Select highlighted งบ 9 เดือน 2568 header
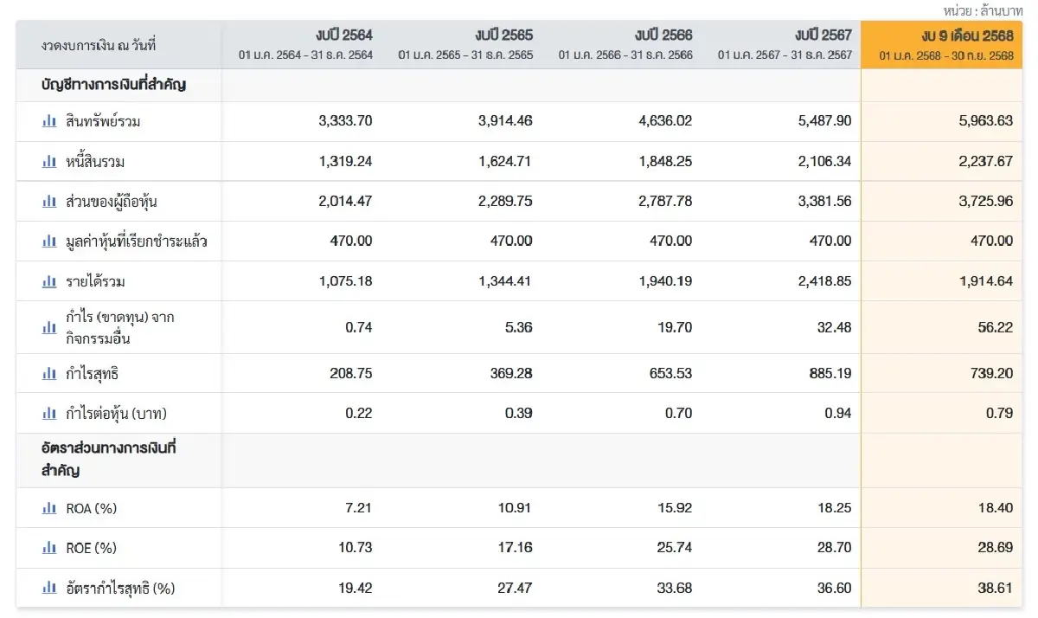The width and height of the screenshot is (1038, 618). (967, 35)
